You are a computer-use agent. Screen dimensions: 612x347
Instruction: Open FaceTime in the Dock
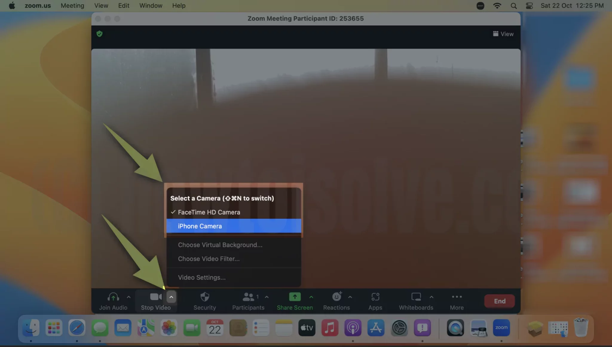tap(192, 328)
